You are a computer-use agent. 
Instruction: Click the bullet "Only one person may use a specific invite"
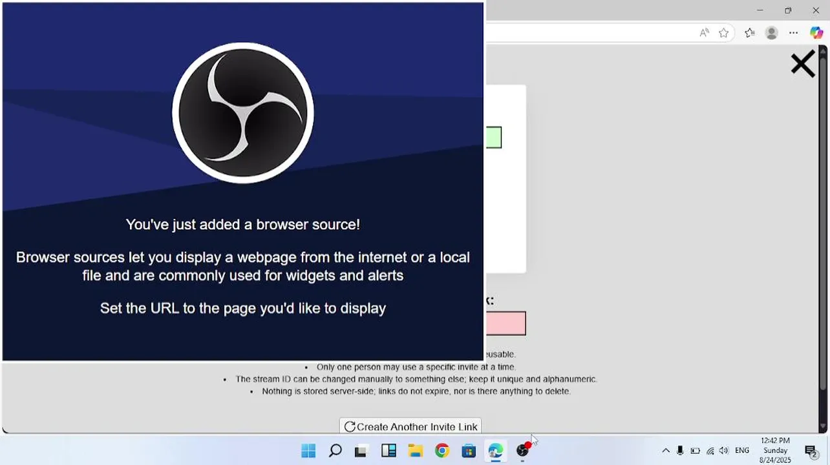[416, 367]
